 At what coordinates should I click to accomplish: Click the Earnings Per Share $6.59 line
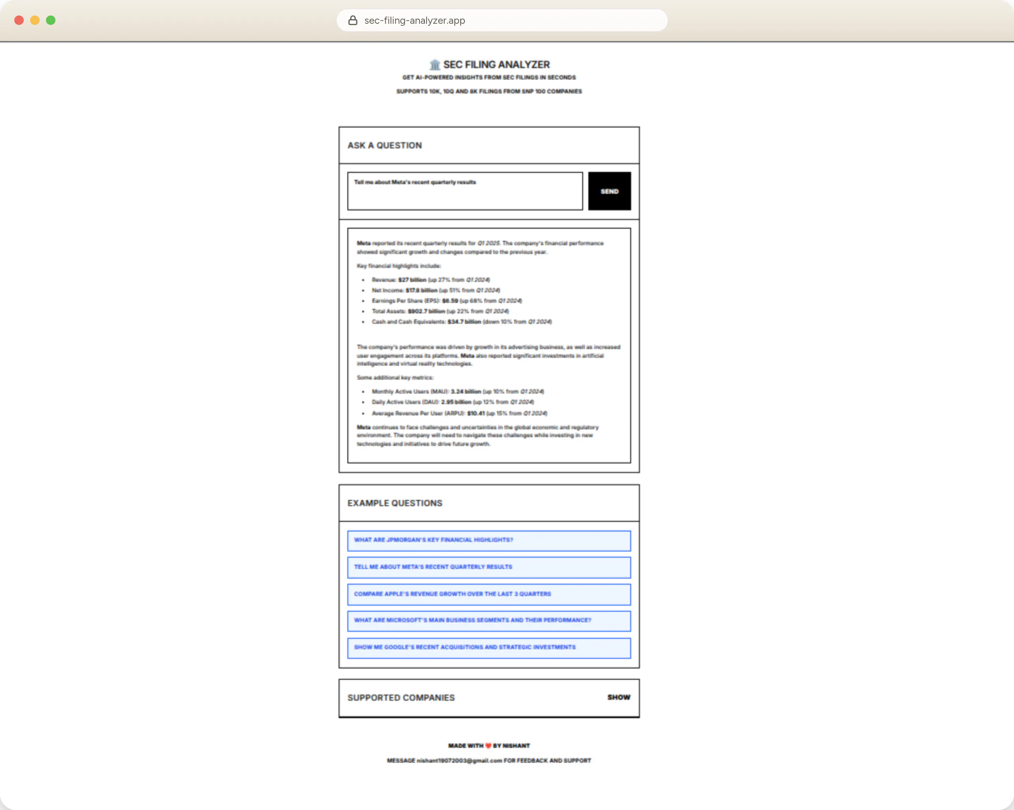[x=446, y=301]
